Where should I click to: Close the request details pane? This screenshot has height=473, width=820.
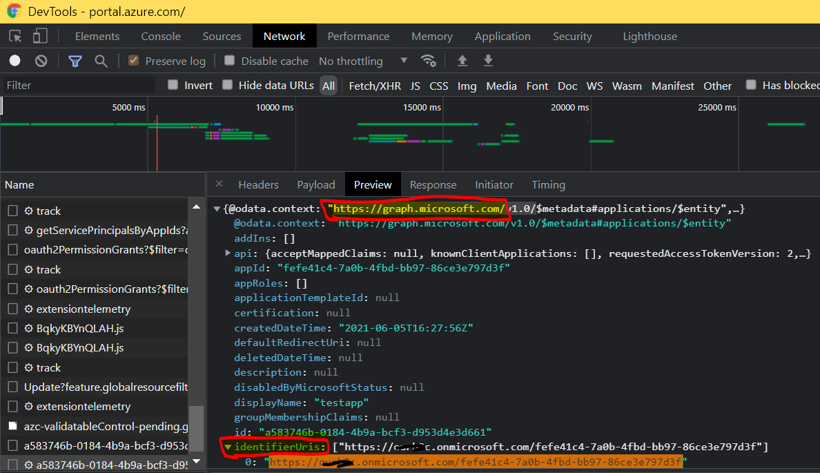coord(219,184)
